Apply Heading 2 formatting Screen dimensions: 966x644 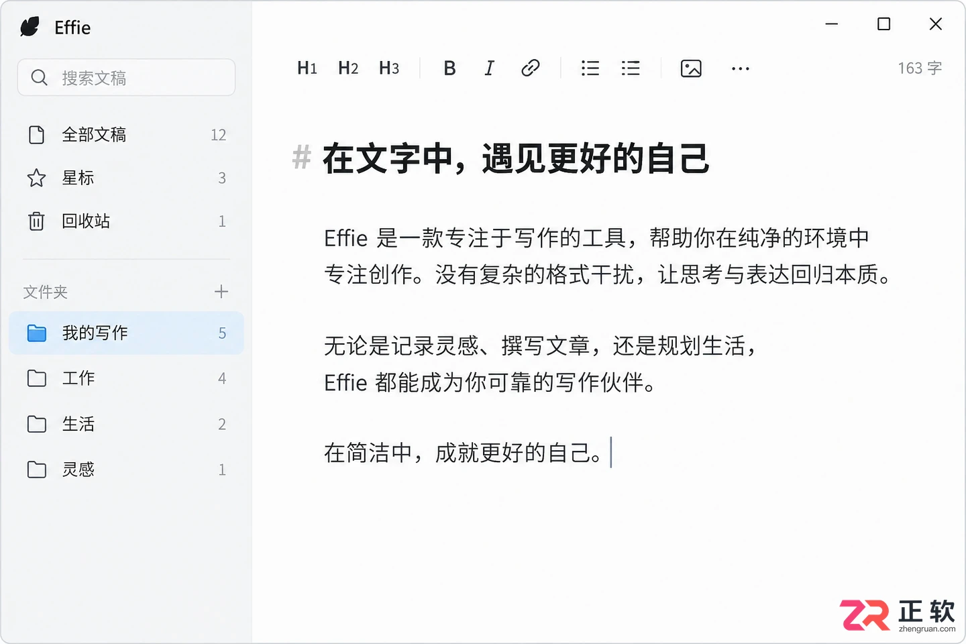tap(348, 68)
